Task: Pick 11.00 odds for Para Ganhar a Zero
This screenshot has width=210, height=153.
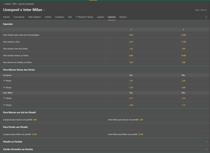Action: pos(183,42)
